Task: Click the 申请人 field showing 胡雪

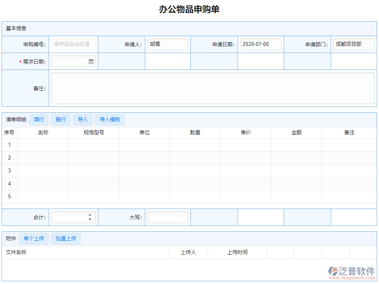Action: (x=168, y=44)
